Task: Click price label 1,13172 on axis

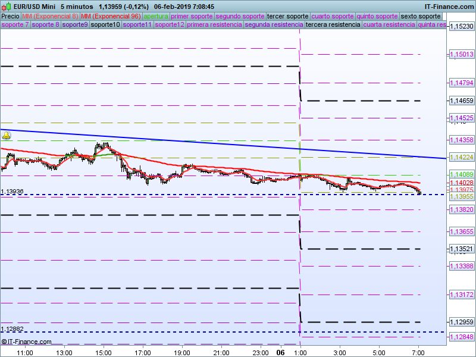Action: 462,295
